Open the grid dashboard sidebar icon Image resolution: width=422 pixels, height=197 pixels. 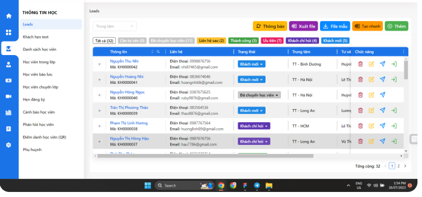[9, 33]
